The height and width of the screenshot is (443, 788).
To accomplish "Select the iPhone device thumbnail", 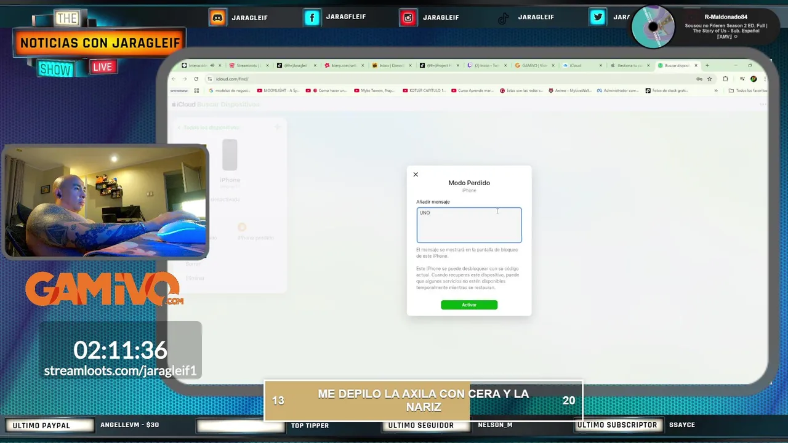I will 230,154.
